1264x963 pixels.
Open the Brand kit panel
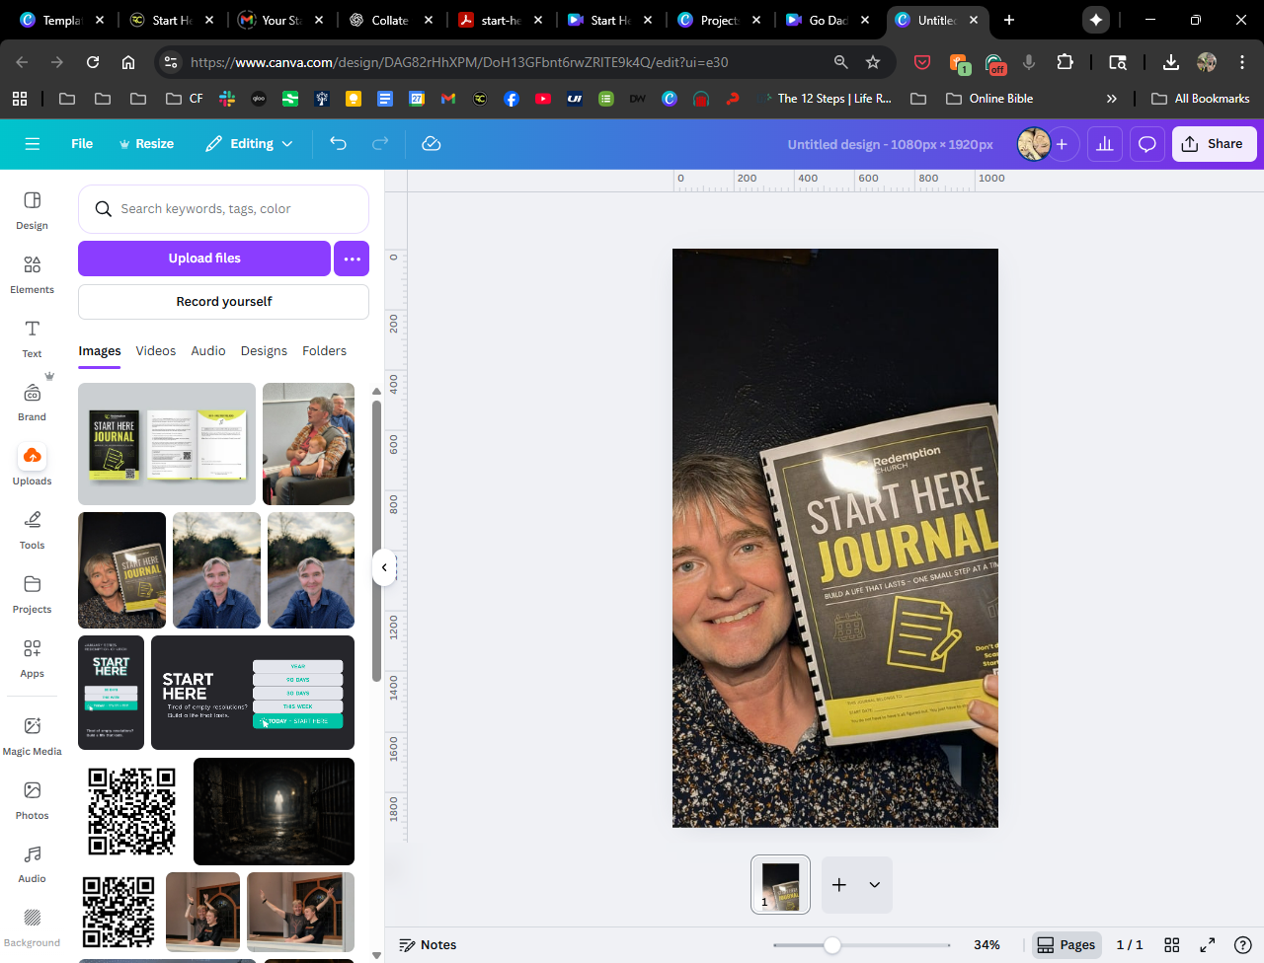[x=32, y=402]
